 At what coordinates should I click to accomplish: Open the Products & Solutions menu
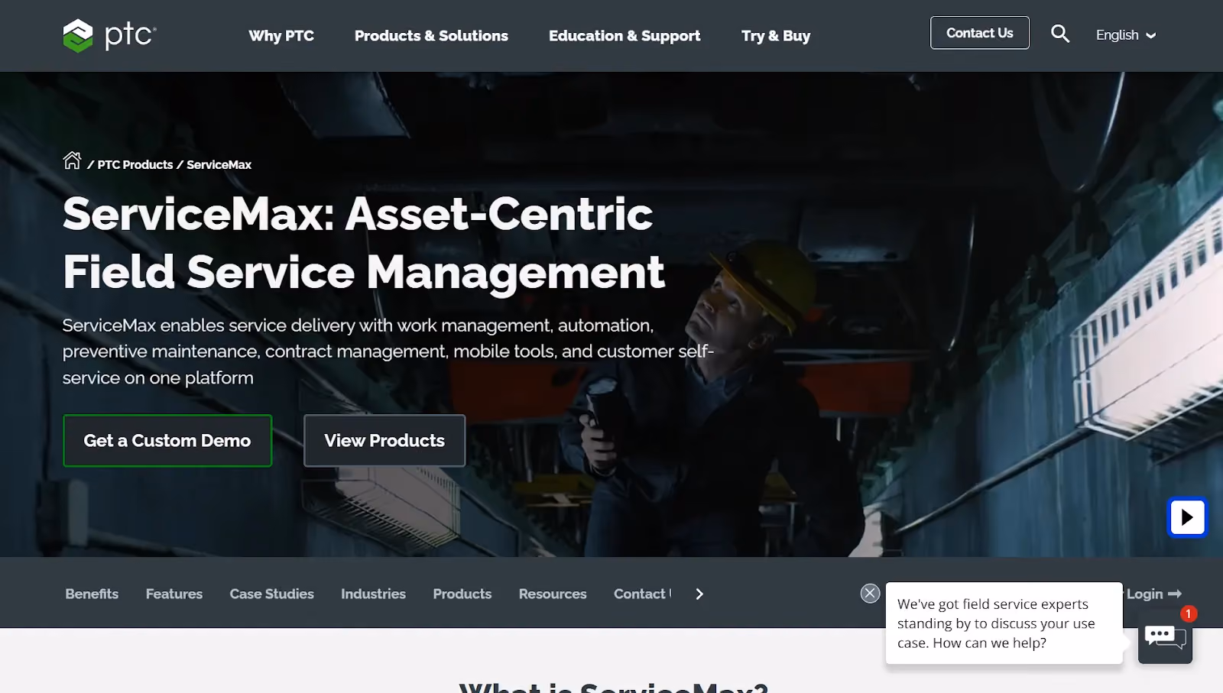point(431,36)
